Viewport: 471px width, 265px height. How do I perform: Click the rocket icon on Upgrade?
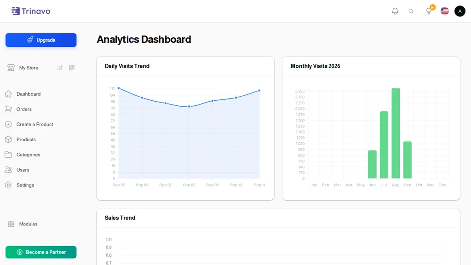tap(30, 40)
